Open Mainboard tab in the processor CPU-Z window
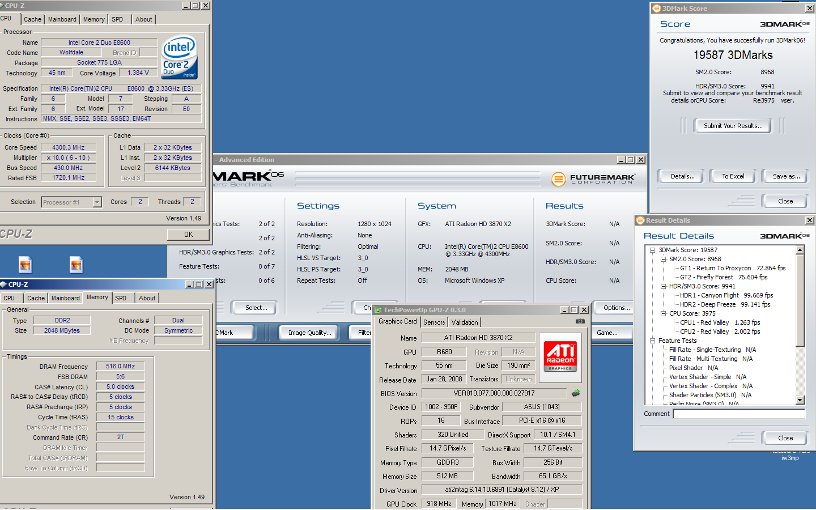This screenshot has width=816, height=510. (62, 19)
